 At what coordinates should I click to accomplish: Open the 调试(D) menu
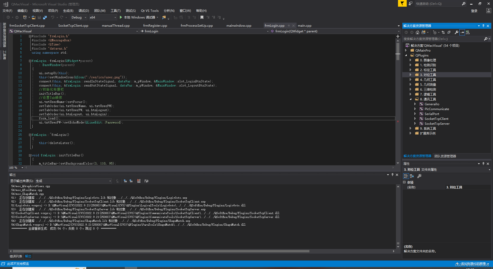pos(84,11)
